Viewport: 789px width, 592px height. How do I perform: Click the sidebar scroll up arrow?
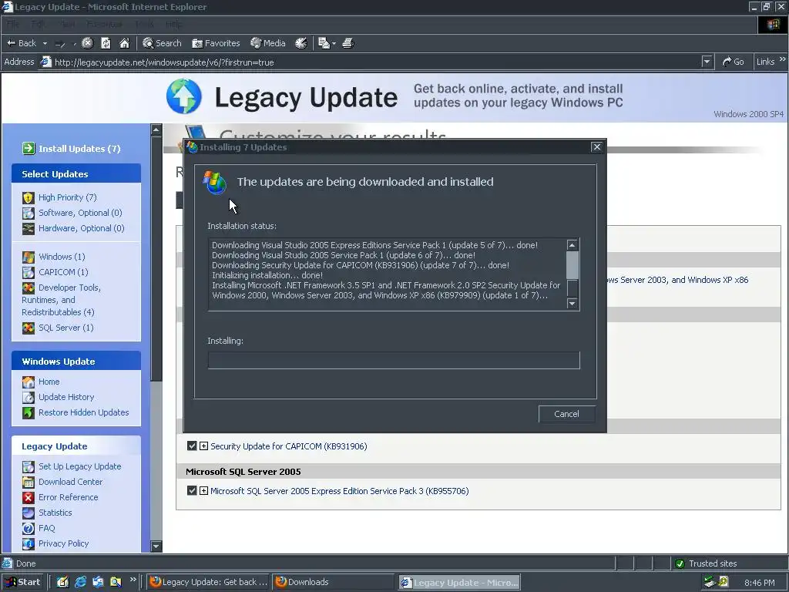tap(156, 129)
